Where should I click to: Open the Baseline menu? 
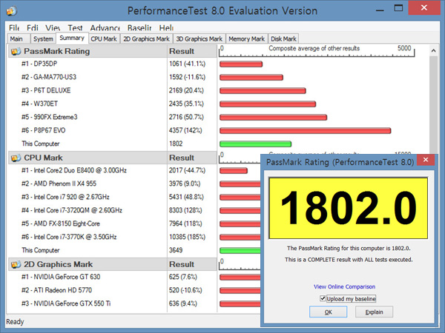point(139,28)
